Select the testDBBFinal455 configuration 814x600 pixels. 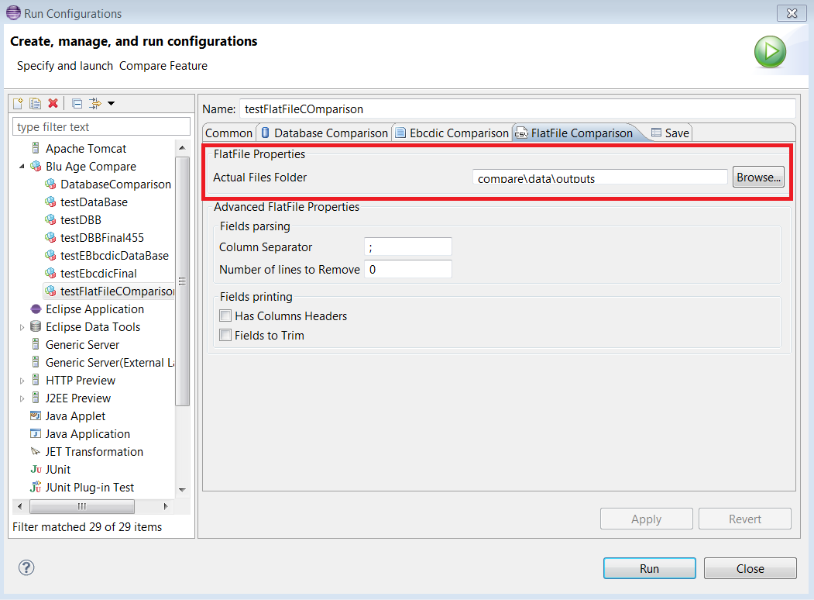coord(102,237)
